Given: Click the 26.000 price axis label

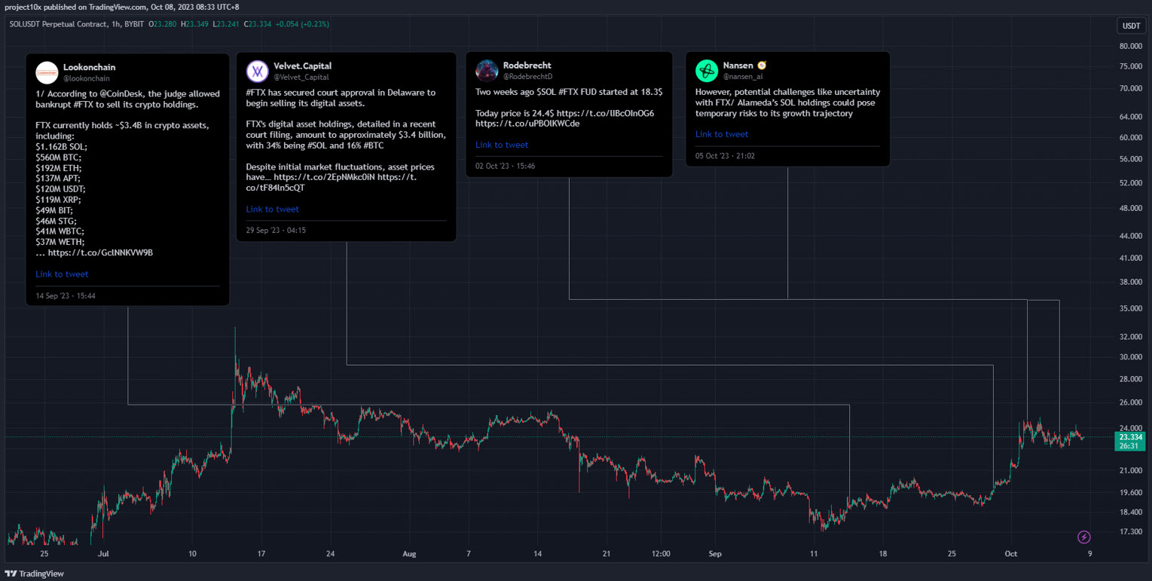Looking at the screenshot, I should [x=1132, y=402].
